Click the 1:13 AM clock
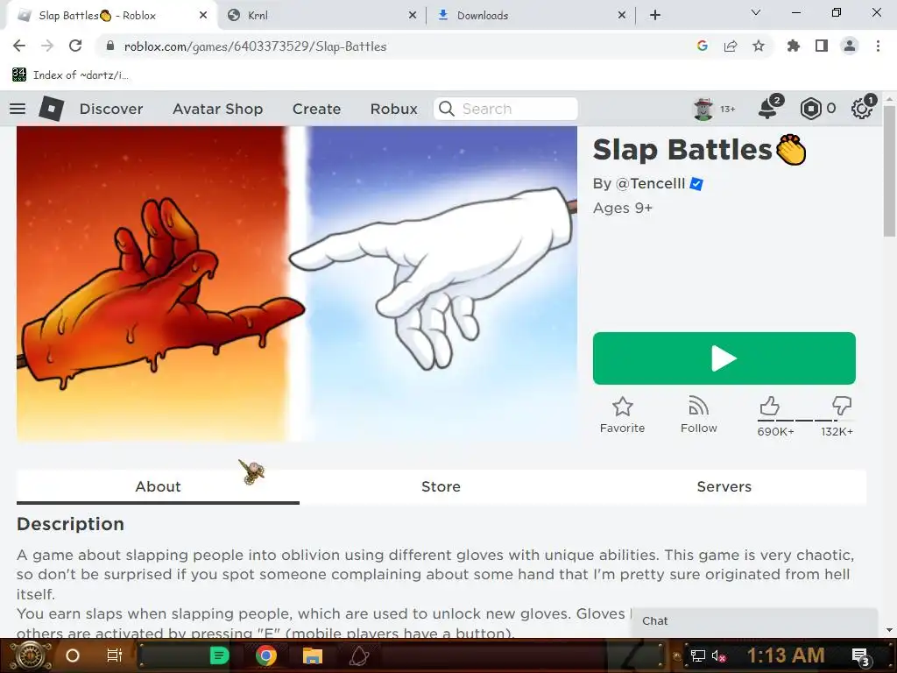 [786, 655]
